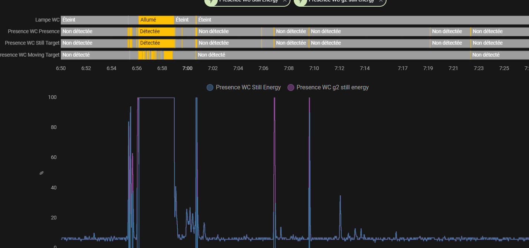Click Non détecté segment near 7:23 in Moving Target row
Screen dimensions: 529x248
(500, 55)
